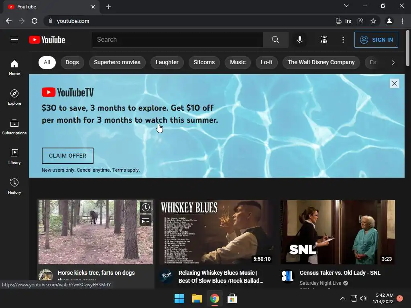Show hidden system tray icons

coord(343,298)
